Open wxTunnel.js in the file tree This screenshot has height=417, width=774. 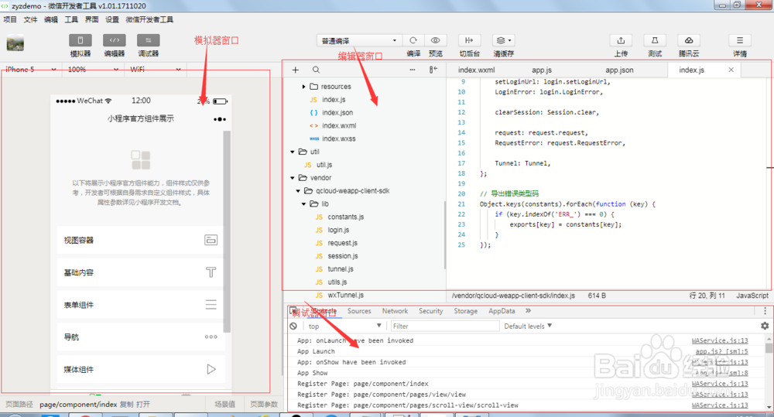click(345, 295)
